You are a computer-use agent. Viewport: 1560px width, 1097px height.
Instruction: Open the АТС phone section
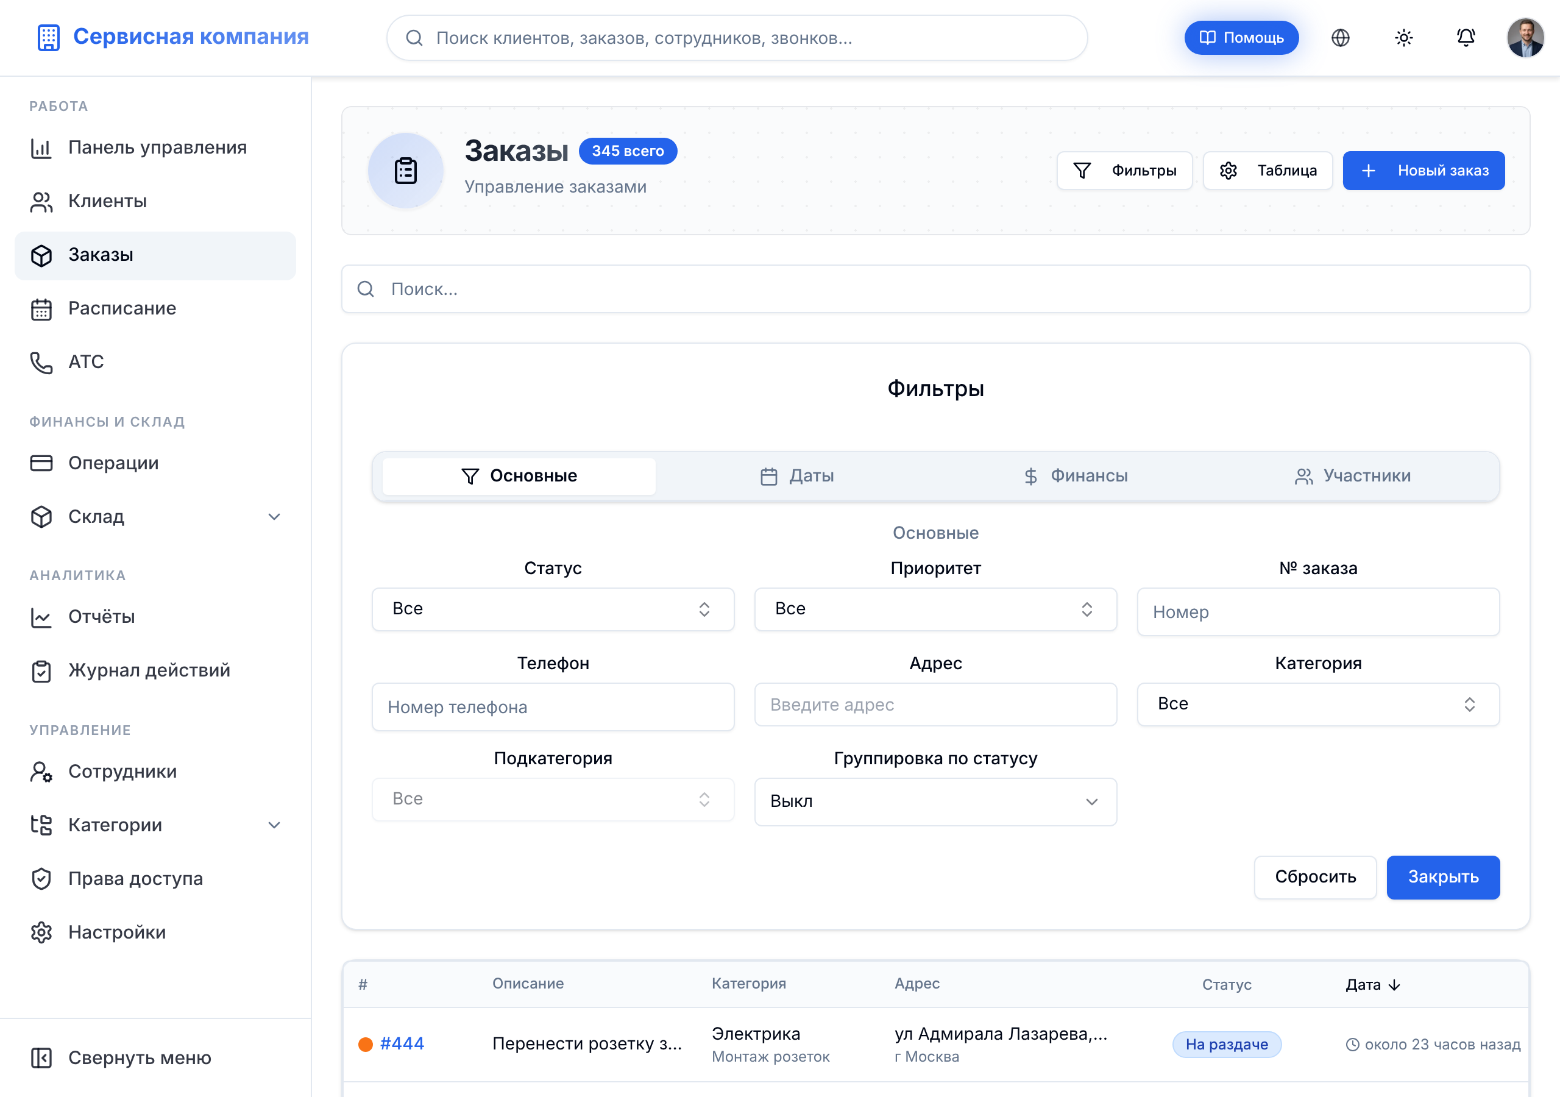pyautogui.click(x=155, y=362)
